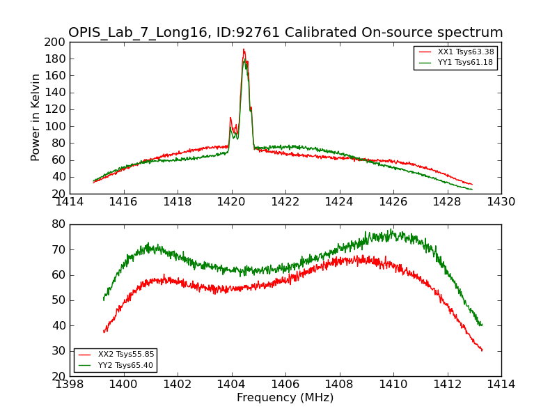
Task: Click the green line swatch beside YY1
Action: pyautogui.click(x=425, y=63)
